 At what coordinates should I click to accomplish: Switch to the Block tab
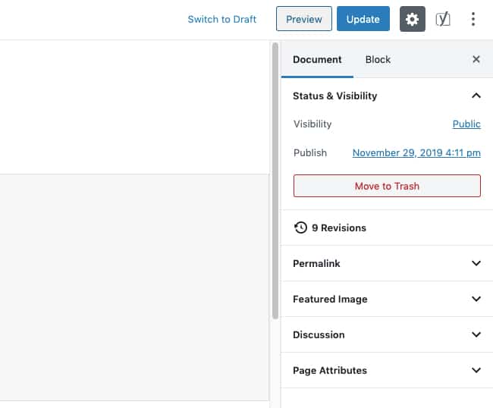pos(378,59)
